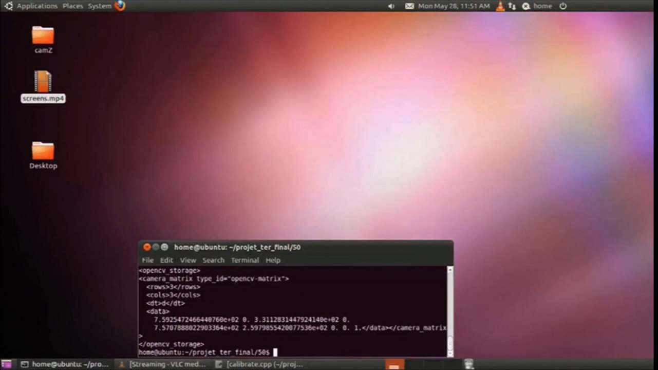Click the "<rows>3</rows>" line

click(173, 287)
